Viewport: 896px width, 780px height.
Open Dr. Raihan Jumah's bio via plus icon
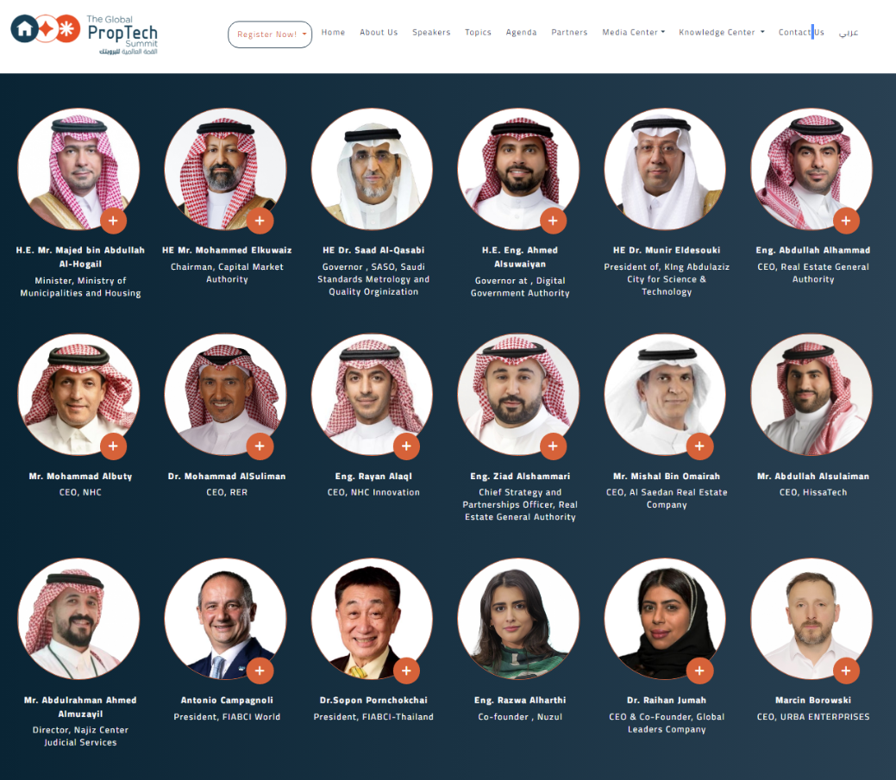click(x=699, y=671)
